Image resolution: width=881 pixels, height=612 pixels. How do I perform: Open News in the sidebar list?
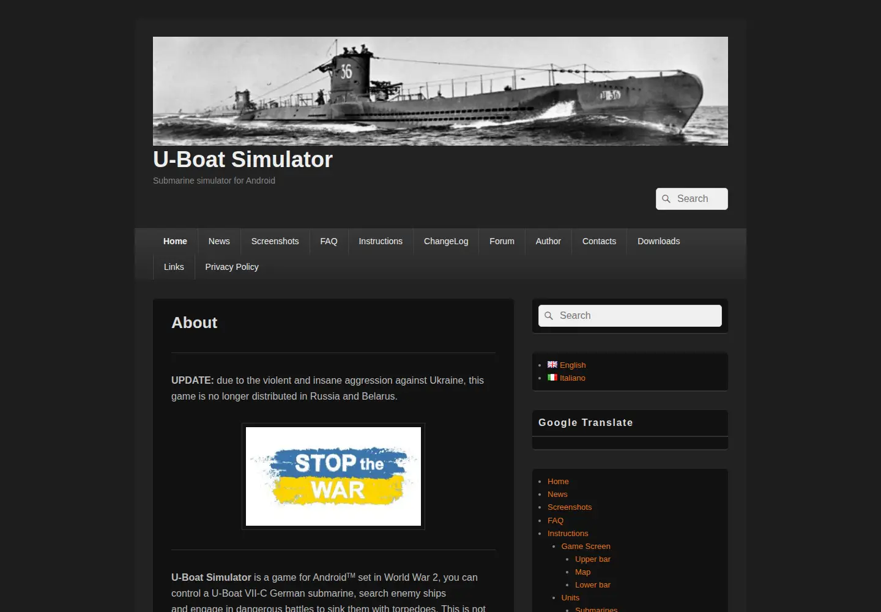click(557, 494)
